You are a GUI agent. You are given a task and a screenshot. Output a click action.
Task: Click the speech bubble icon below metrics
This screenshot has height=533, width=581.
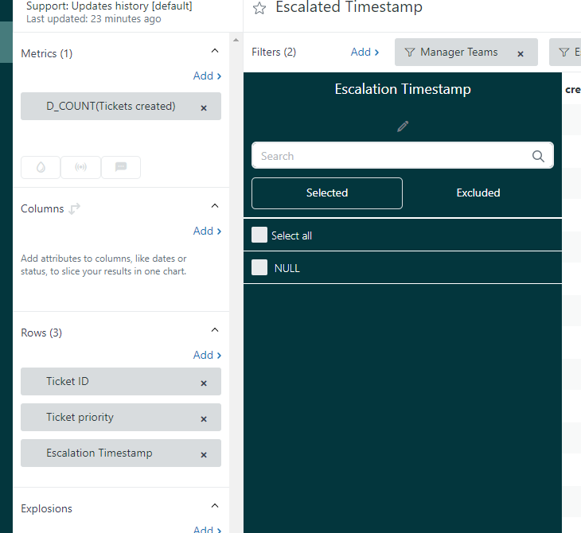[121, 167]
